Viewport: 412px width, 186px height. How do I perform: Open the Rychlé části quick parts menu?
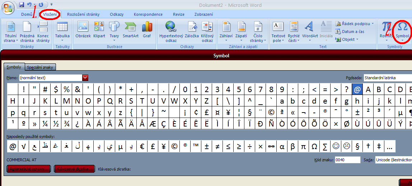pyautogui.click(x=294, y=32)
